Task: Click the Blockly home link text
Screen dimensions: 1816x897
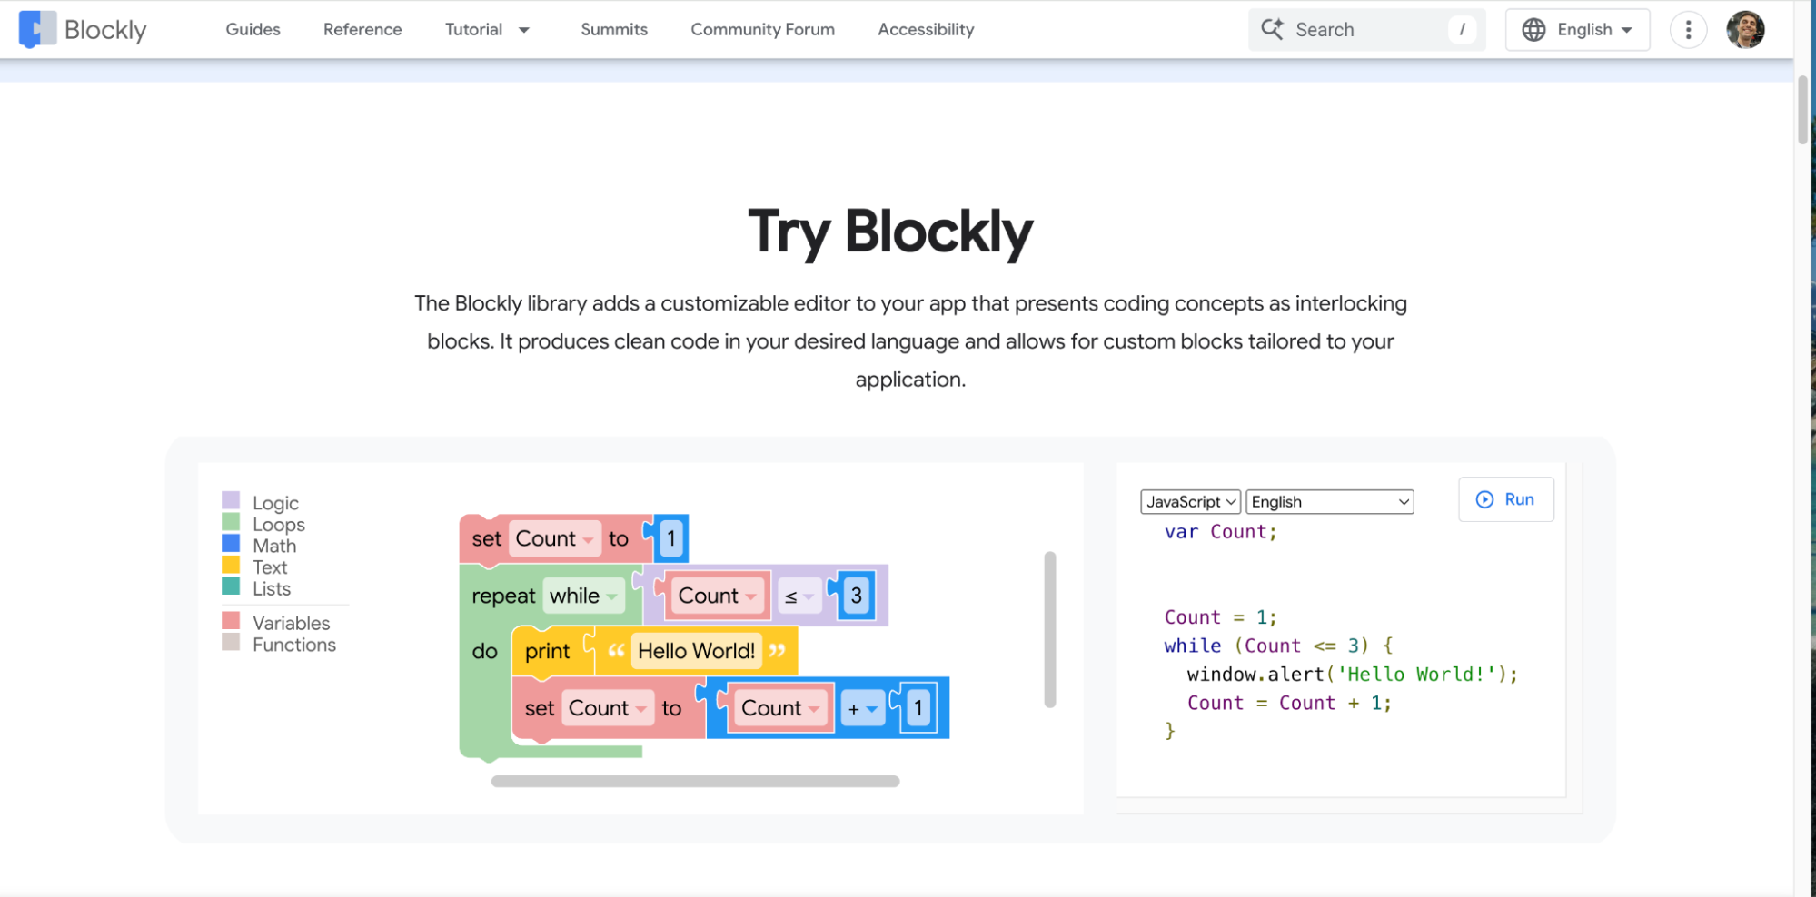Action: pyautogui.click(x=105, y=30)
